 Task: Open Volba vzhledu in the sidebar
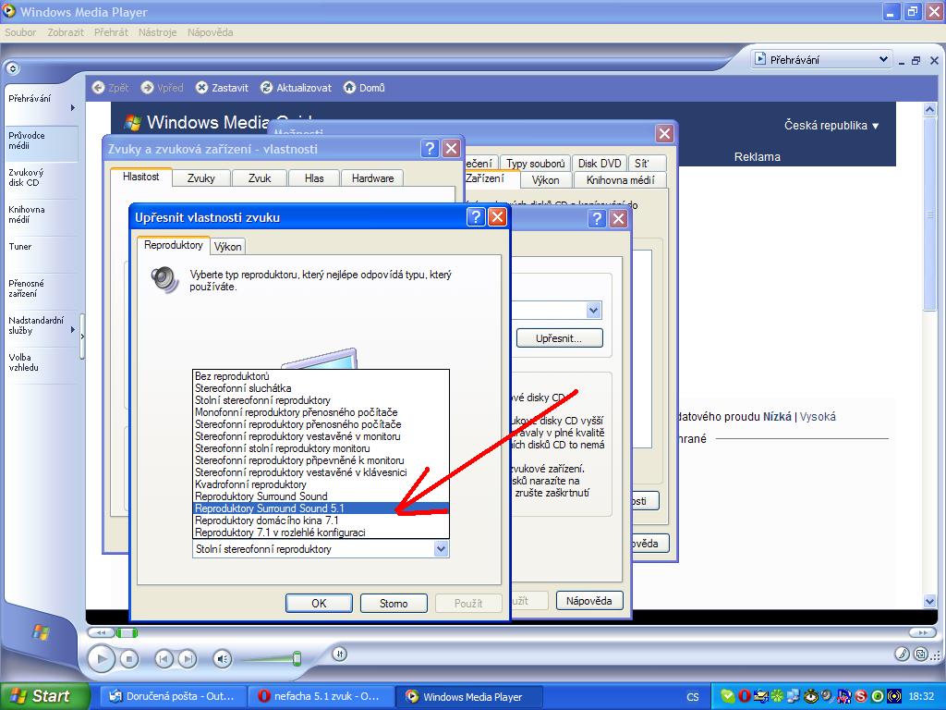click(x=41, y=362)
